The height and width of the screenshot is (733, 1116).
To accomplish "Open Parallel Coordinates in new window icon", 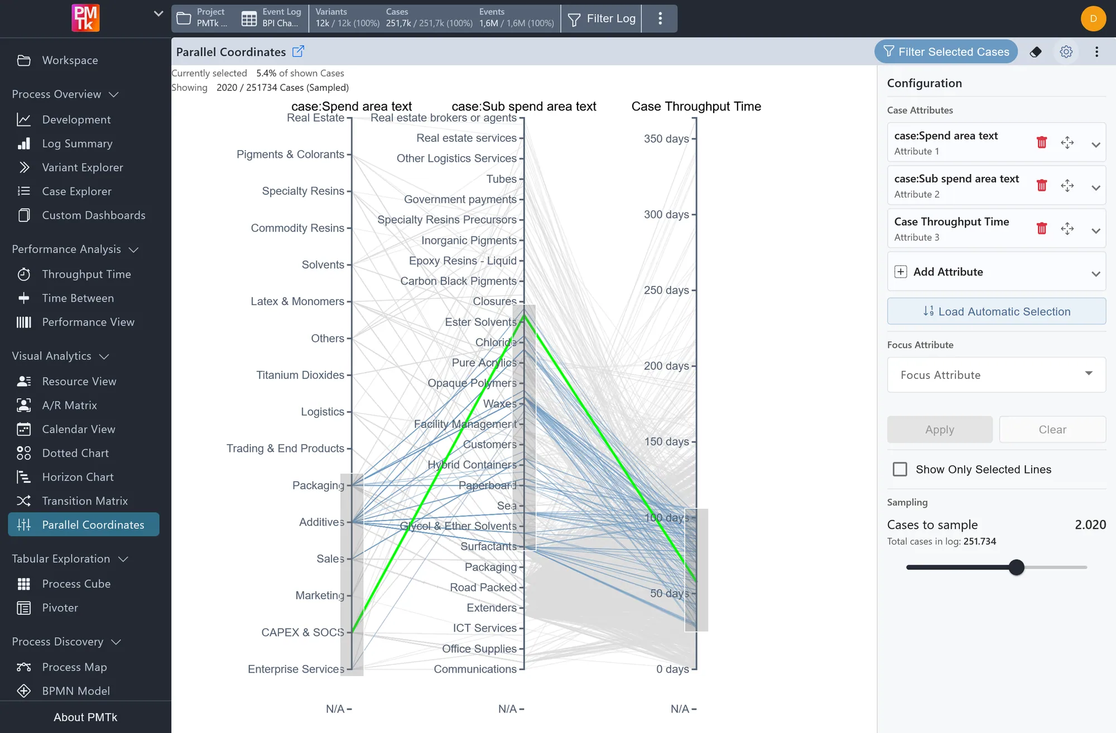I will pyautogui.click(x=299, y=51).
